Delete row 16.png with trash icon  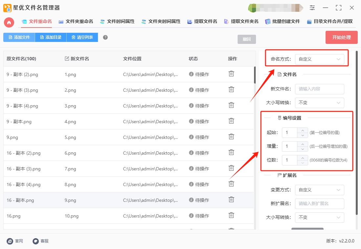[231, 216]
